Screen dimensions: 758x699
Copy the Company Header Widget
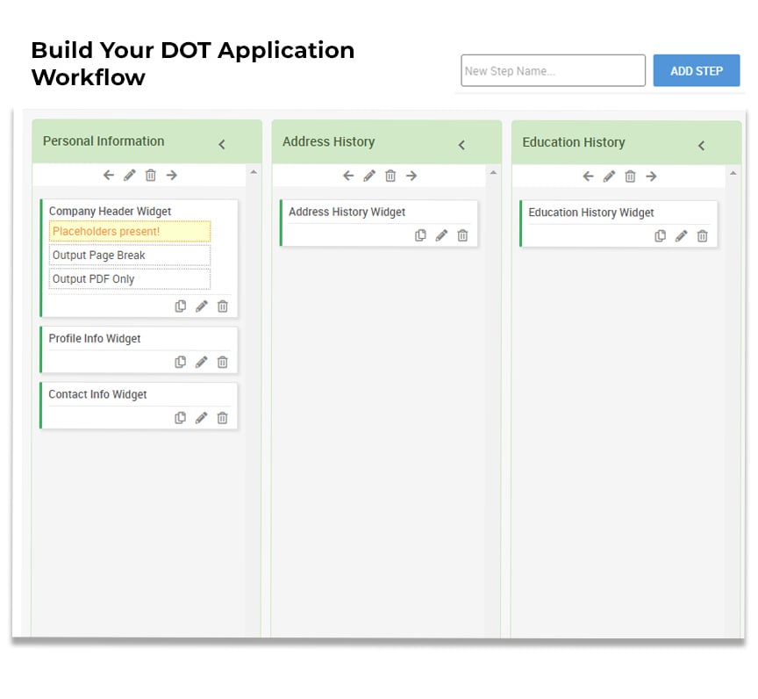coord(181,306)
